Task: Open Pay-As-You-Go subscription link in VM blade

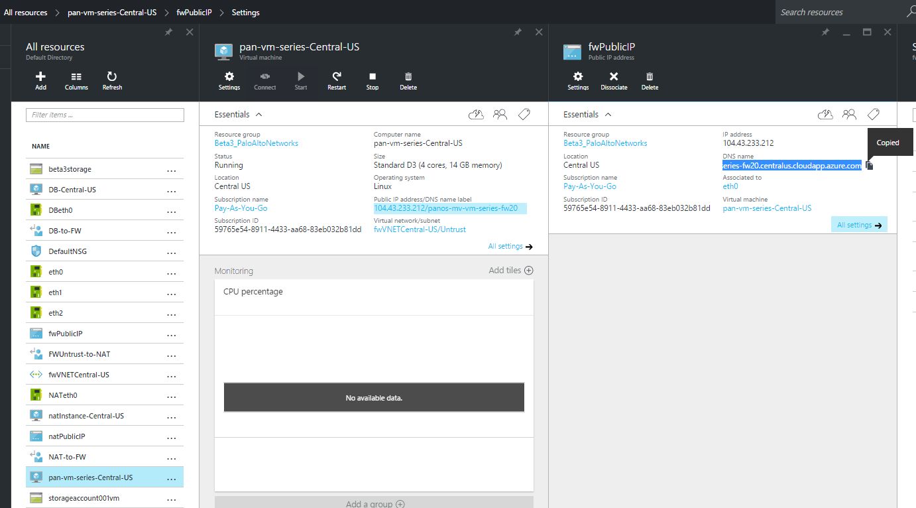Action: [241, 208]
